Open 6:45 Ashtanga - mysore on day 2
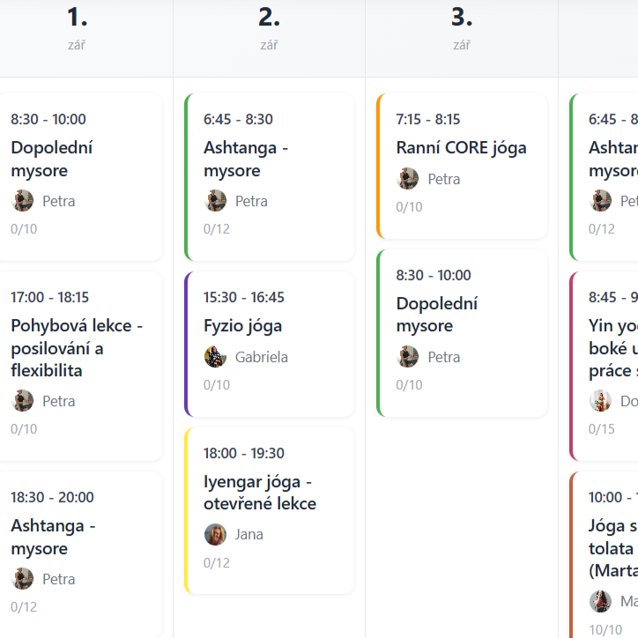638x638 pixels. tap(270, 177)
